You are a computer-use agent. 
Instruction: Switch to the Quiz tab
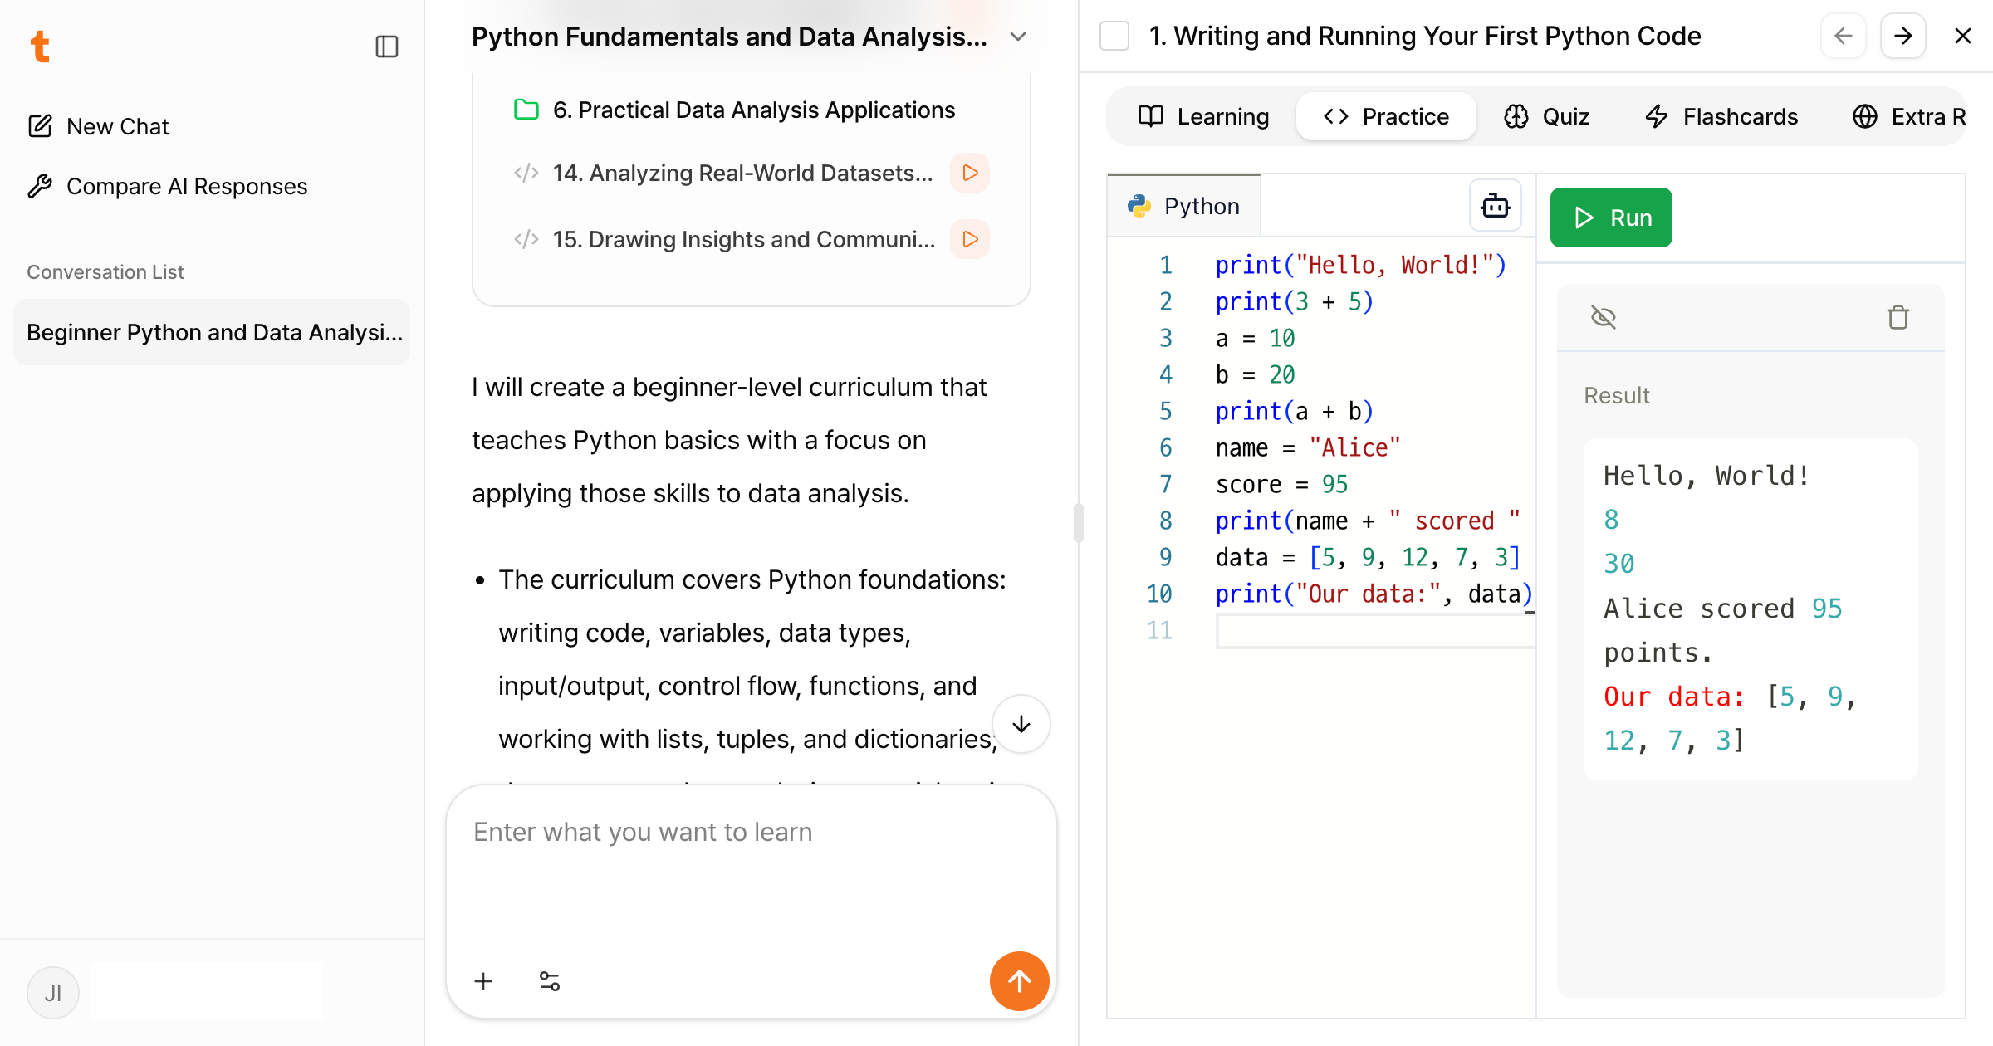pyautogui.click(x=1546, y=116)
